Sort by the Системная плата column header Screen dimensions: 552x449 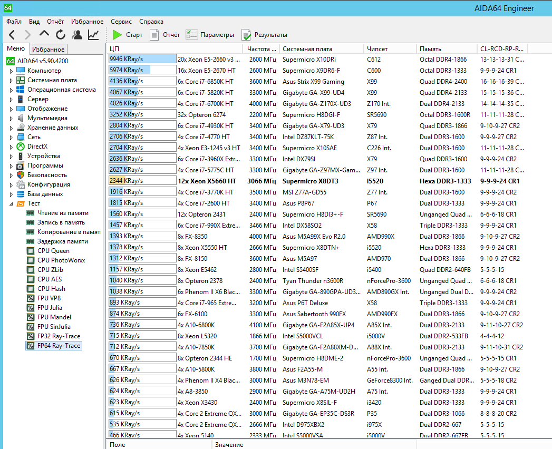tap(321, 49)
